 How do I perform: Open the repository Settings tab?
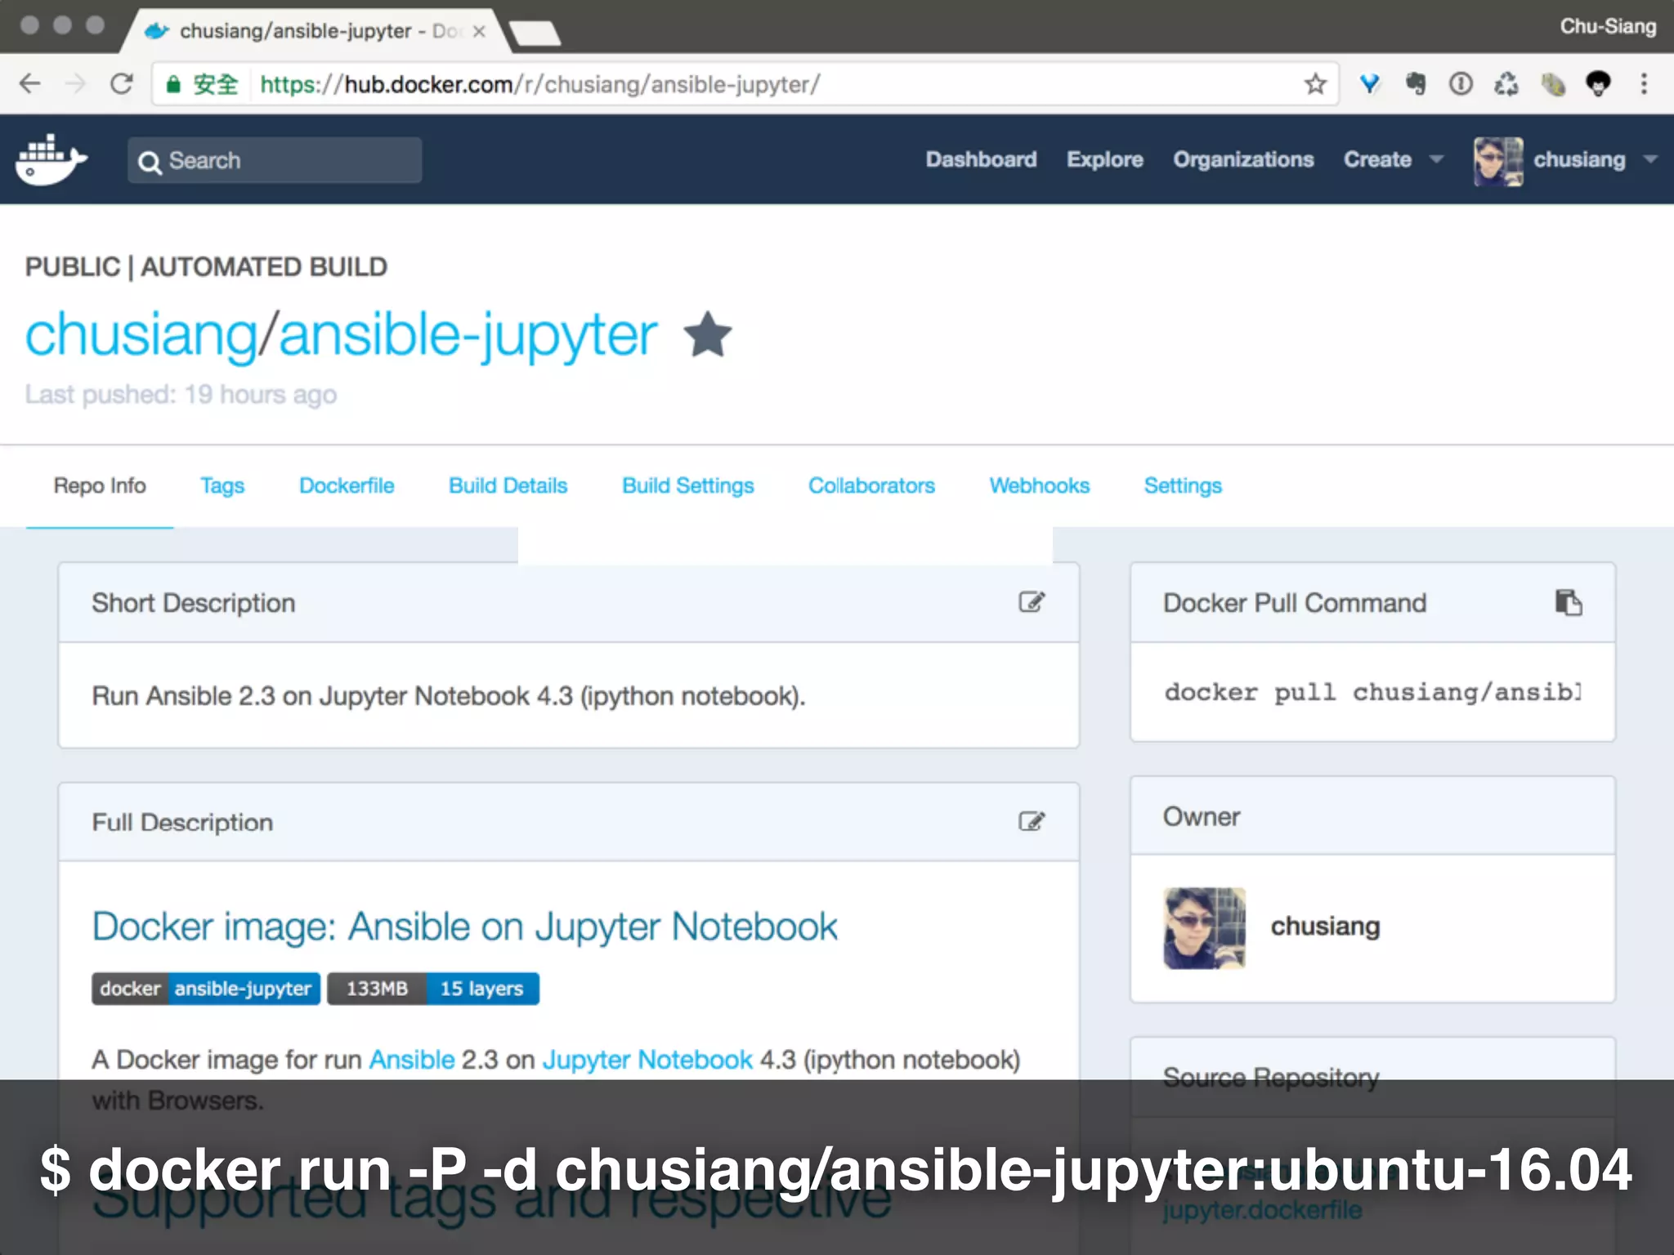[x=1182, y=485]
